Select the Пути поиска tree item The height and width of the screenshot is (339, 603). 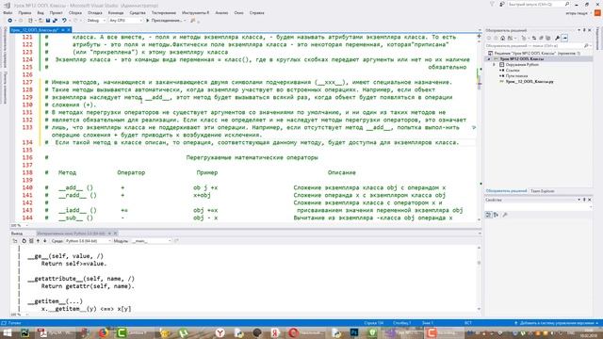click(516, 76)
